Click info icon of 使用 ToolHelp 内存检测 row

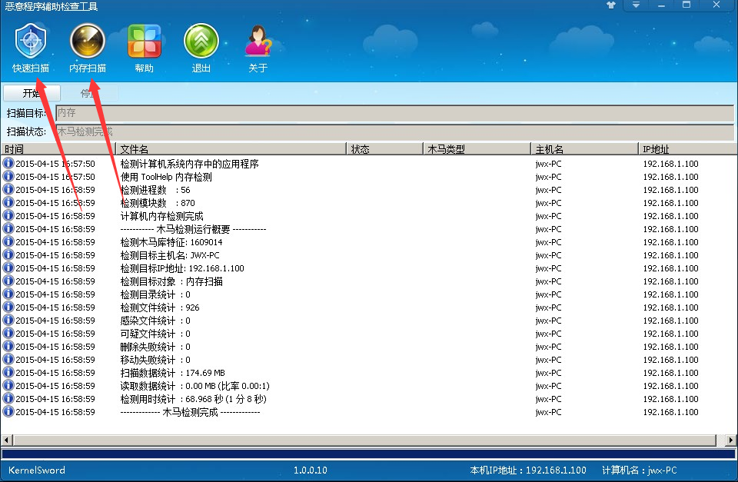8,177
